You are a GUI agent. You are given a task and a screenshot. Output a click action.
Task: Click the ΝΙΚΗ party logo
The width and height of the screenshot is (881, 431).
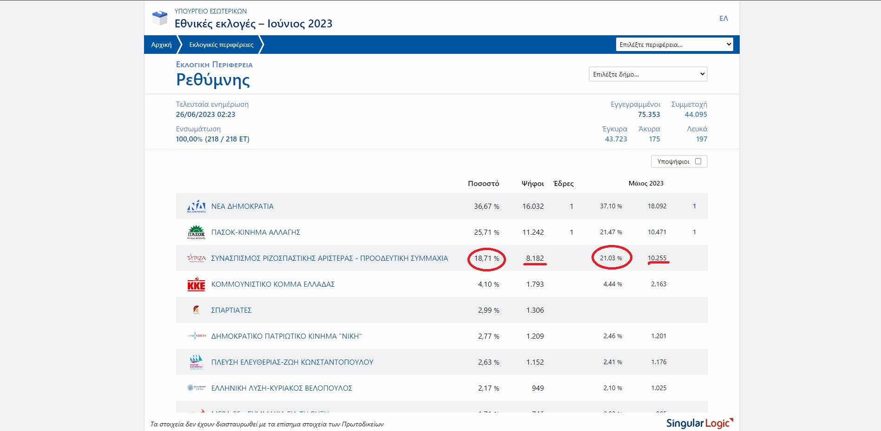click(197, 336)
